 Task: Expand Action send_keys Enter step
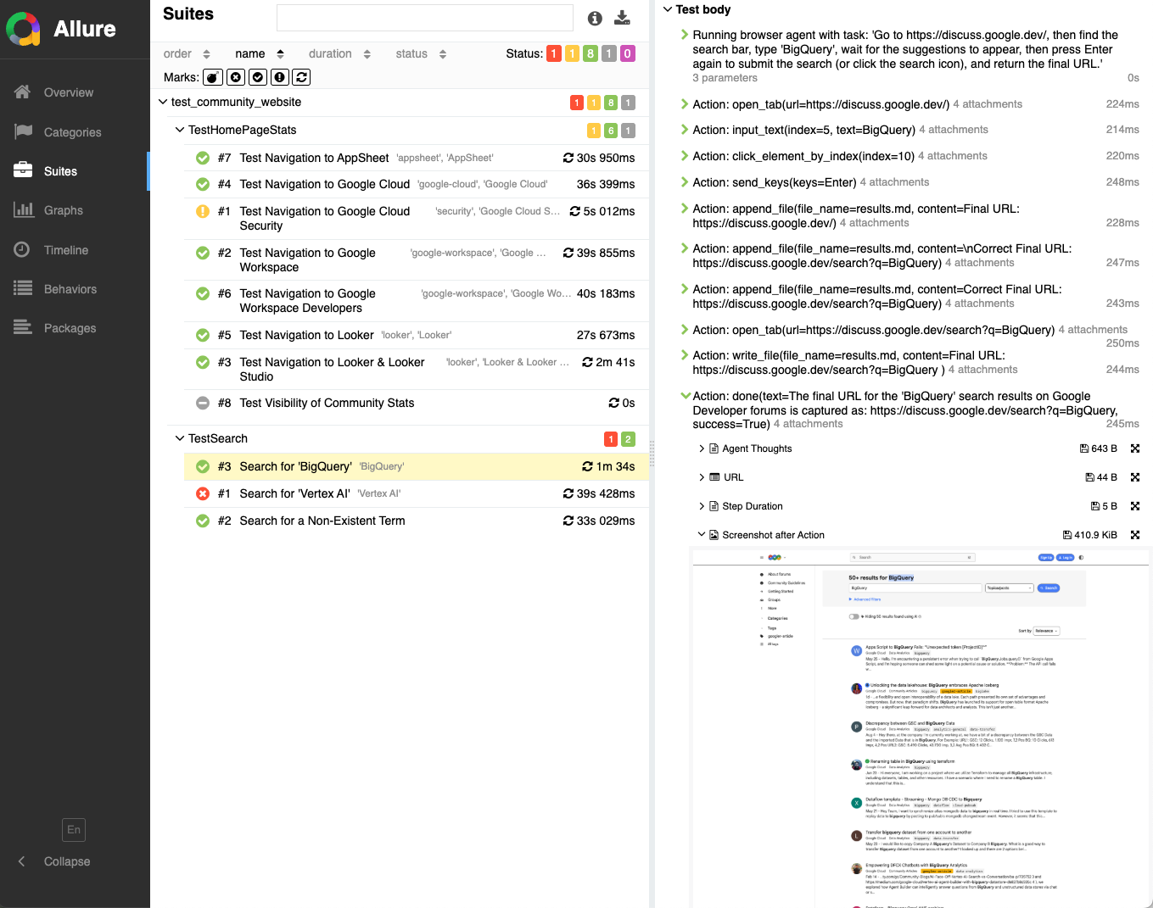click(x=685, y=182)
